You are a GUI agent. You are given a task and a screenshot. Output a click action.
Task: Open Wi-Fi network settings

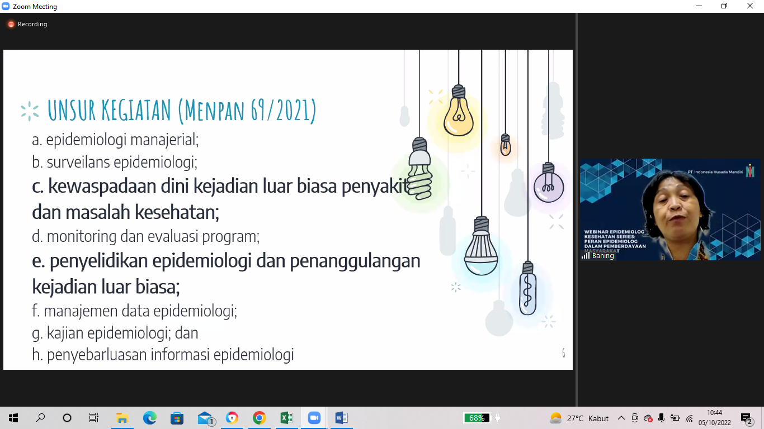pyautogui.click(x=689, y=418)
